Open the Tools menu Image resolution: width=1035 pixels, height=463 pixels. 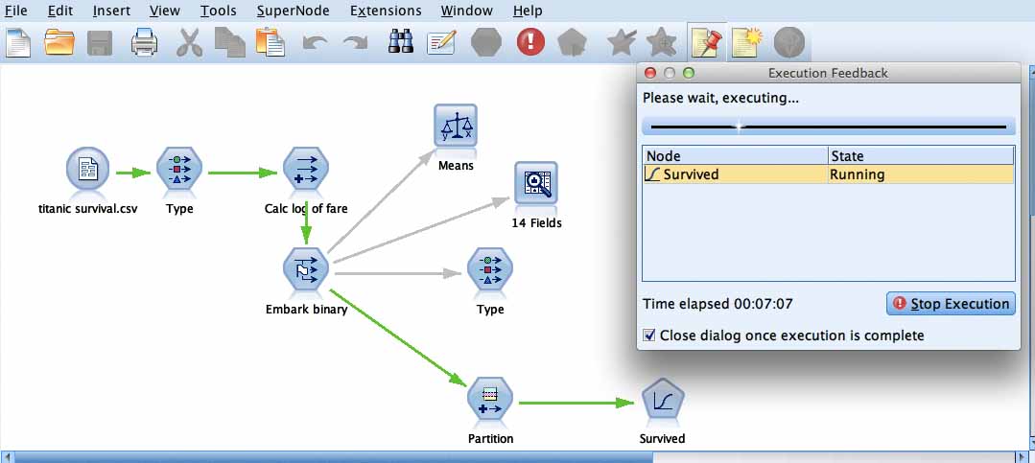point(218,11)
